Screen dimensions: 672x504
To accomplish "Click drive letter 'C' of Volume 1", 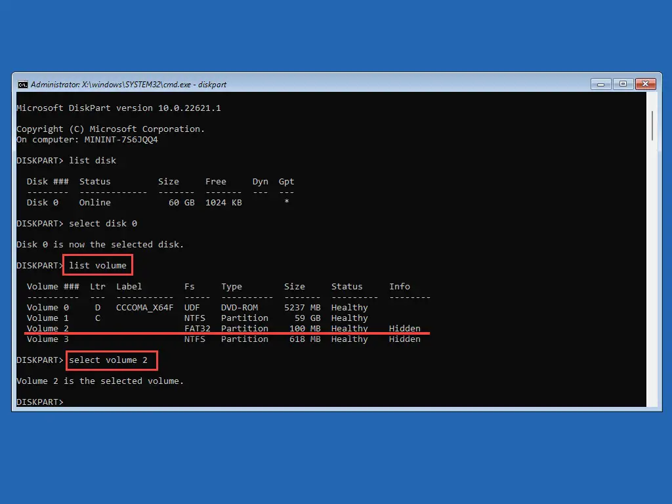I will pyautogui.click(x=98, y=318).
